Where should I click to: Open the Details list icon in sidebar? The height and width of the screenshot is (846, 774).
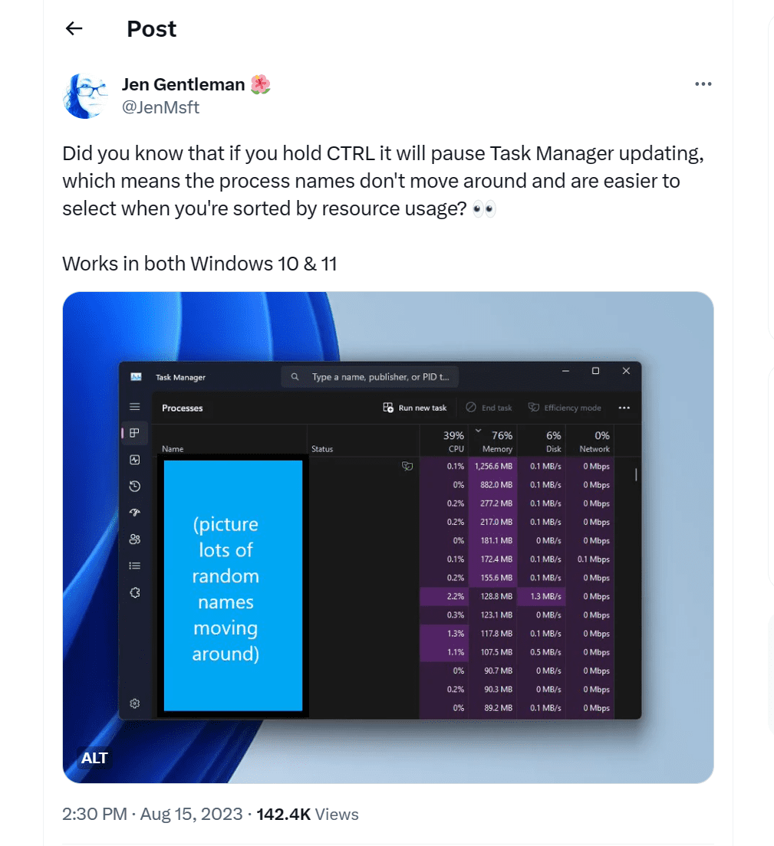click(135, 566)
